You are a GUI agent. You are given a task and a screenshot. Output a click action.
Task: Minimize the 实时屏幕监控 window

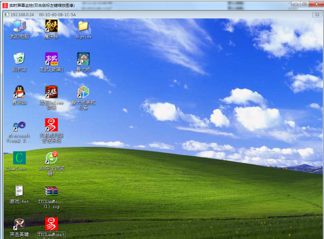296,4
